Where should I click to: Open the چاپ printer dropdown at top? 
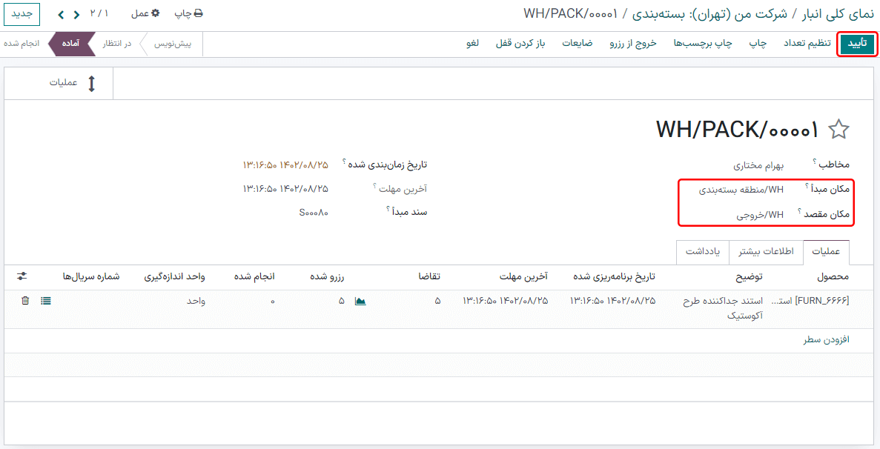click(188, 13)
